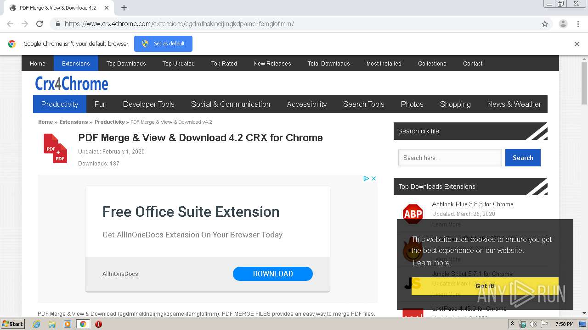Click the browser forward arrow
The width and height of the screenshot is (588, 330).
[x=25, y=24]
